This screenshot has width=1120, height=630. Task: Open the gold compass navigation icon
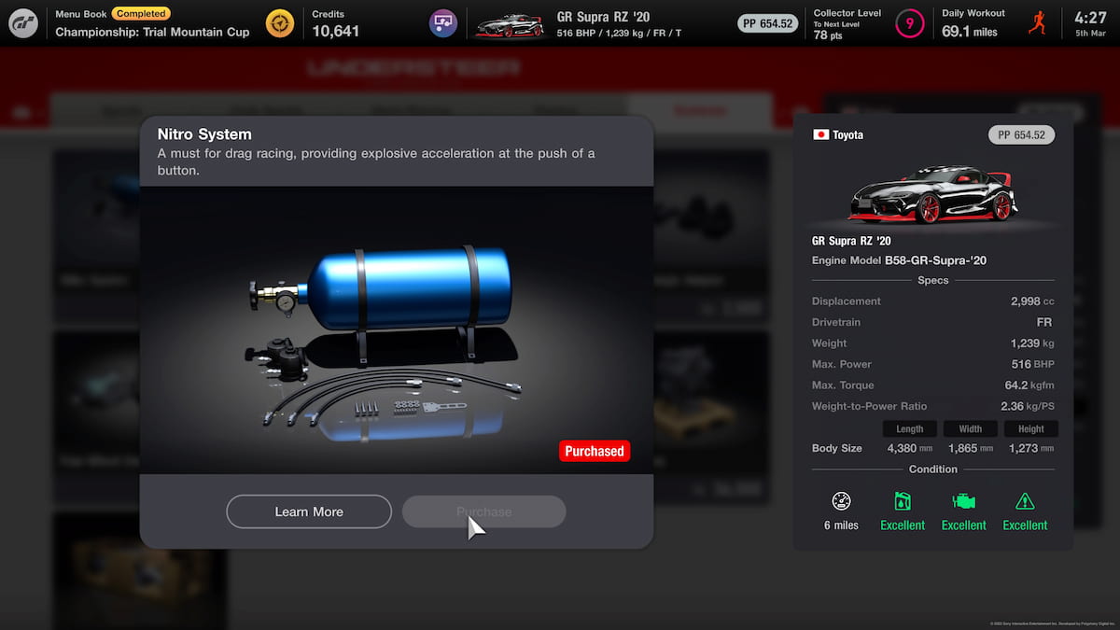tap(279, 22)
